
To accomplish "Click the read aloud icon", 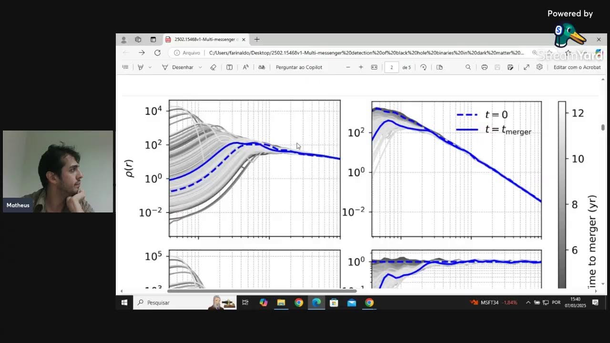I will (245, 67).
